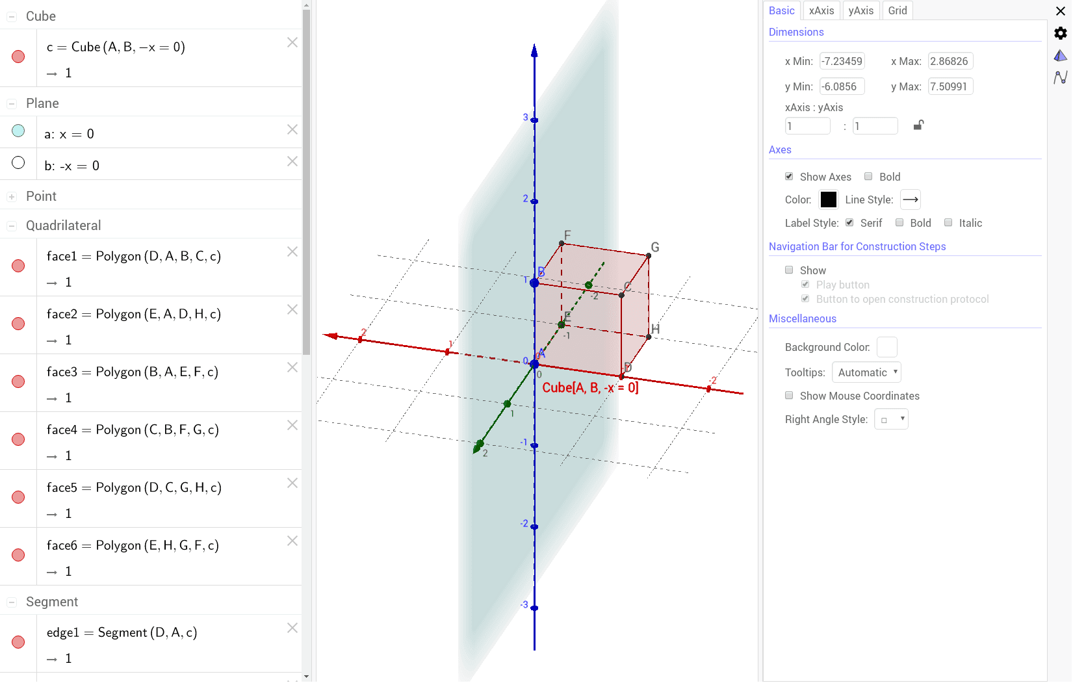This screenshot has height=683, width=1073.
Task: Switch to the yAxis tab
Action: pos(861,10)
